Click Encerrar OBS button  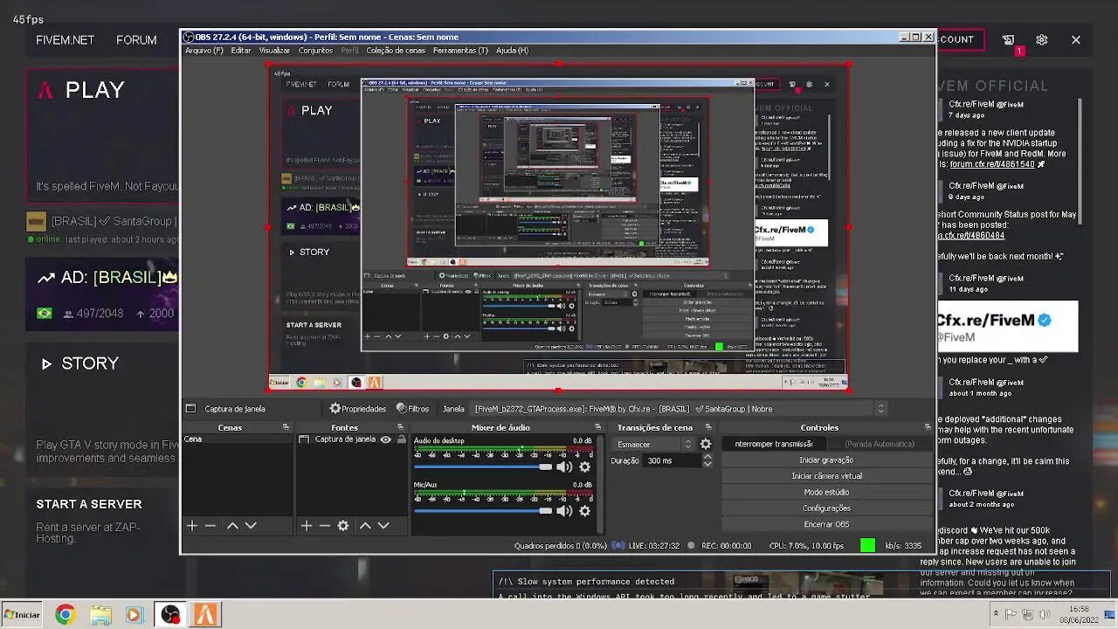point(826,524)
